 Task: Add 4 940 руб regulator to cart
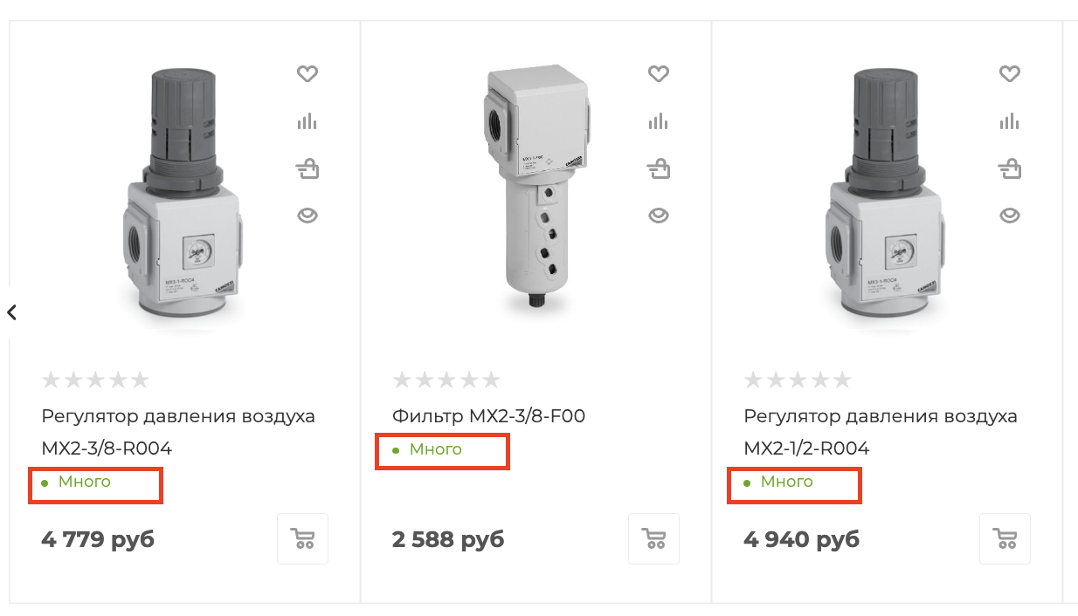pos(1005,538)
